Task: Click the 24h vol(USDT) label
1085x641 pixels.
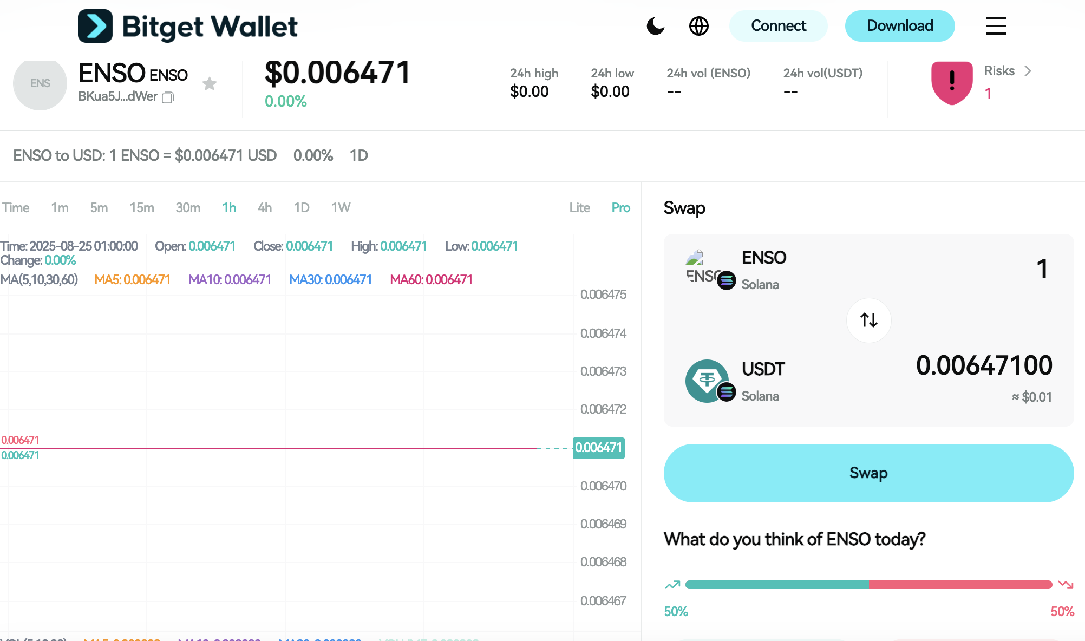Action: 823,73
